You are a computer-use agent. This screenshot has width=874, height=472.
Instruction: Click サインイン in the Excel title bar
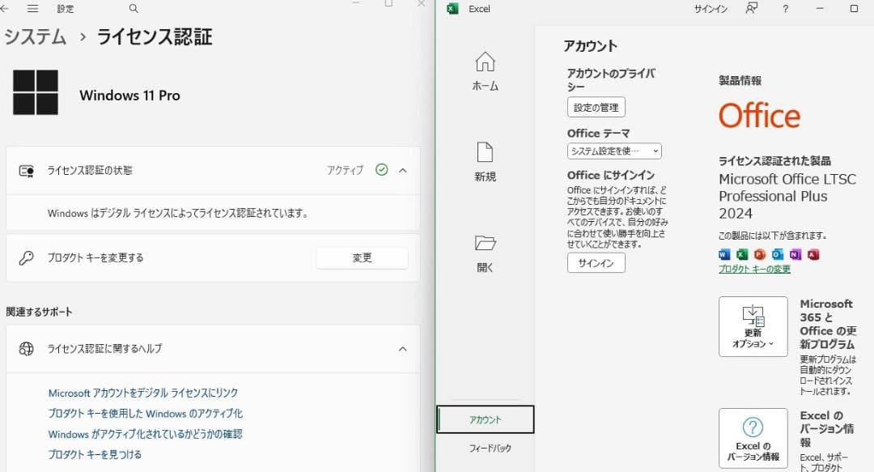711,9
